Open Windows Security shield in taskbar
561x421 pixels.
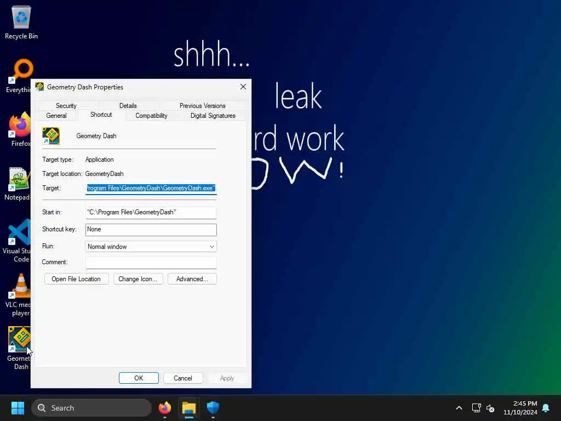point(213,408)
